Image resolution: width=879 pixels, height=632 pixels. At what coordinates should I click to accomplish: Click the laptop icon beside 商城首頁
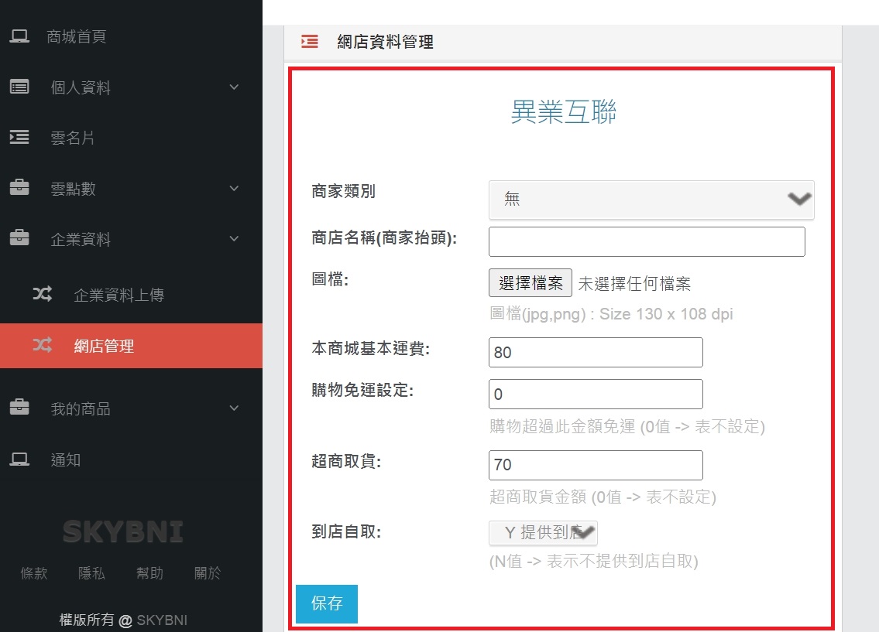[x=19, y=36]
